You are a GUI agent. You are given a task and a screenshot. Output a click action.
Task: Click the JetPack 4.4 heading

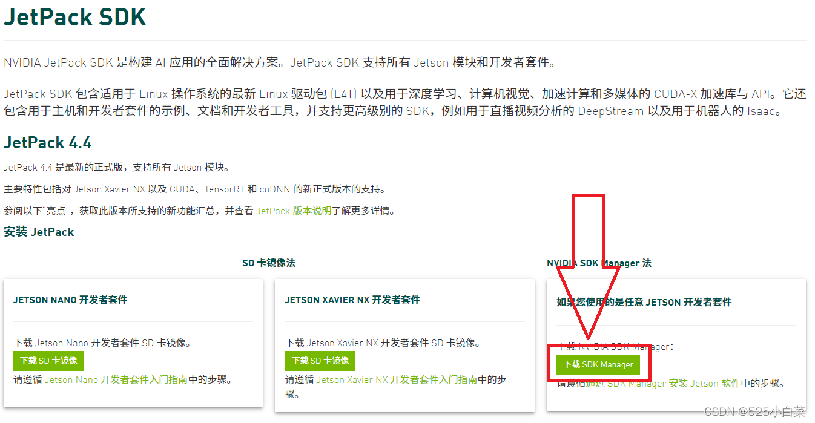coord(47,143)
